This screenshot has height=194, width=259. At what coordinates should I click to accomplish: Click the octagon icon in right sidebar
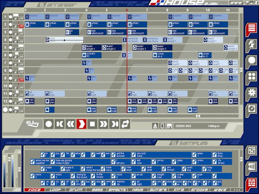(251, 61)
